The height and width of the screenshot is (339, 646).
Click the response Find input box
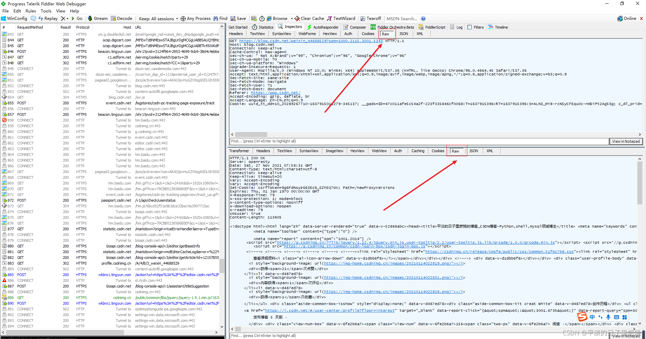point(419,336)
